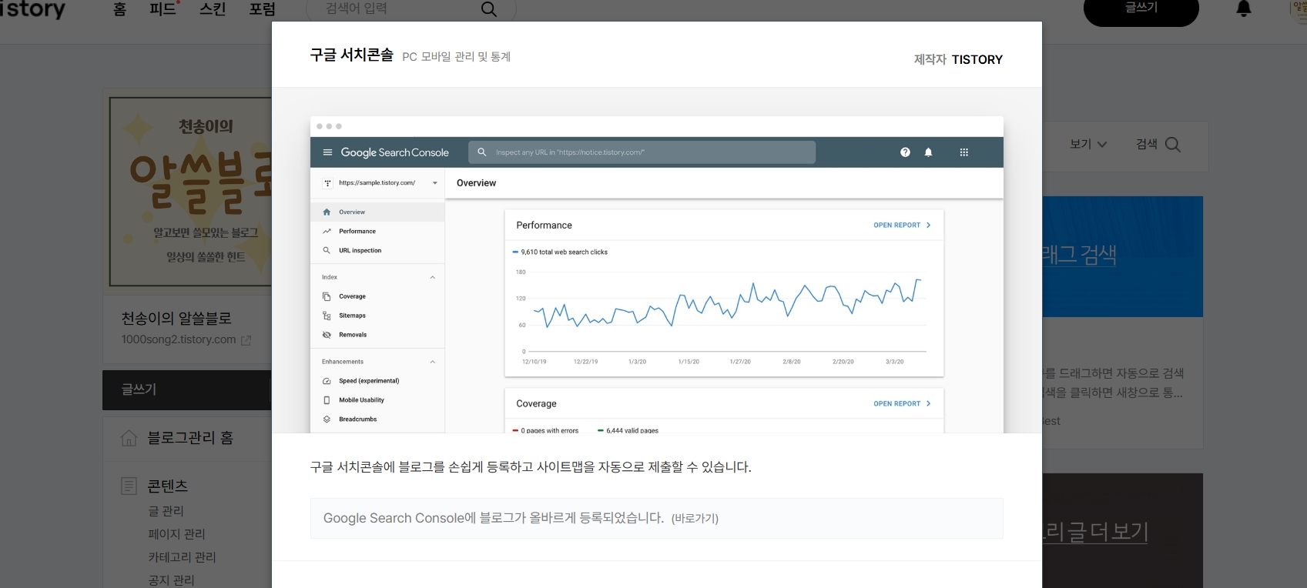Click external link icon next to blog URL
Viewport: 1307px width, 588px height.
(246, 340)
